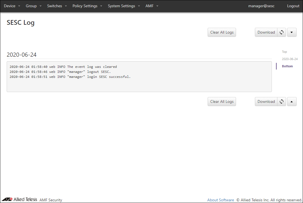
Task: Click the bottom Clear All Logs button
Action: (222, 102)
